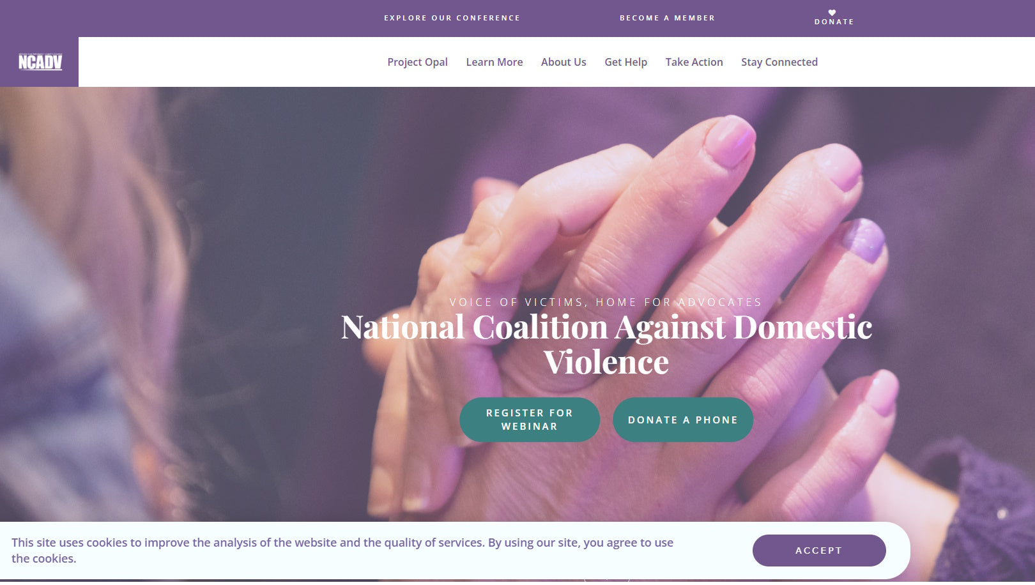Click the Register for Webinar button
1035x585 pixels.
click(x=529, y=420)
